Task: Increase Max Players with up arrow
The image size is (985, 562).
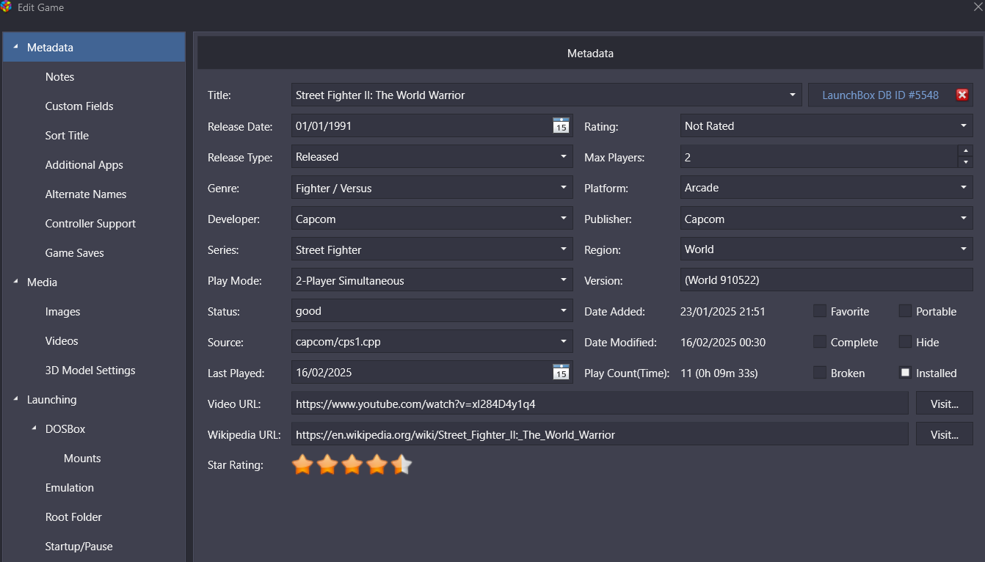Action: 965,151
